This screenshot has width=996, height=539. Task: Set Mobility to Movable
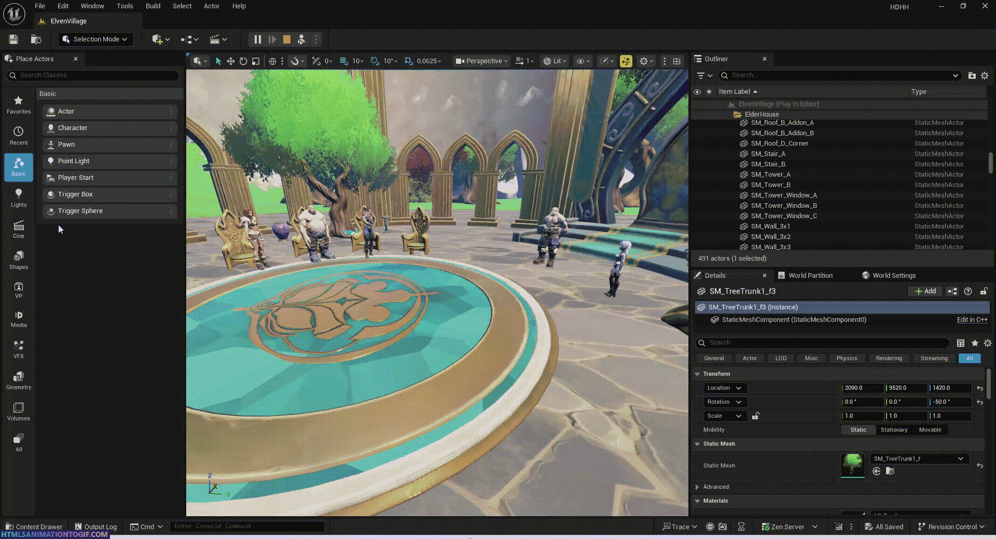click(930, 430)
